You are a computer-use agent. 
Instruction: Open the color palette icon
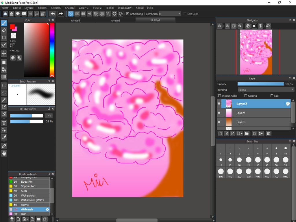tap(13, 58)
